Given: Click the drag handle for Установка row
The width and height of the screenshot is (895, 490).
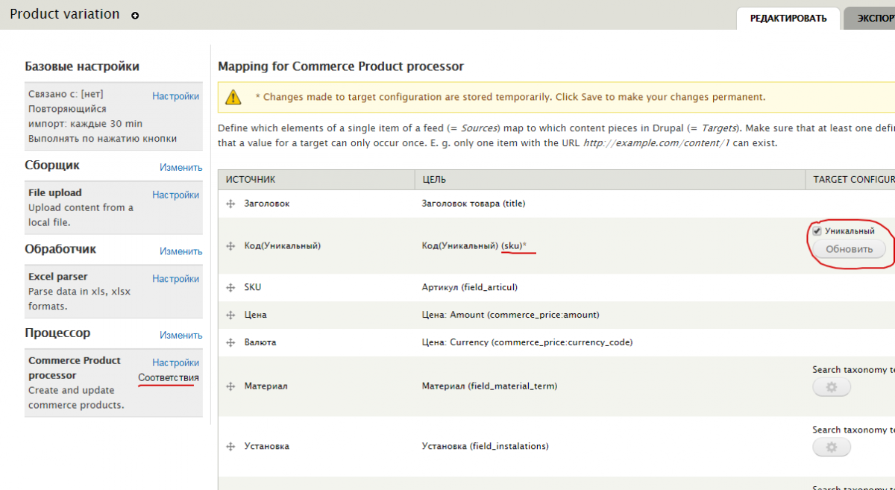Looking at the screenshot, I should click(x=230, y=447).
